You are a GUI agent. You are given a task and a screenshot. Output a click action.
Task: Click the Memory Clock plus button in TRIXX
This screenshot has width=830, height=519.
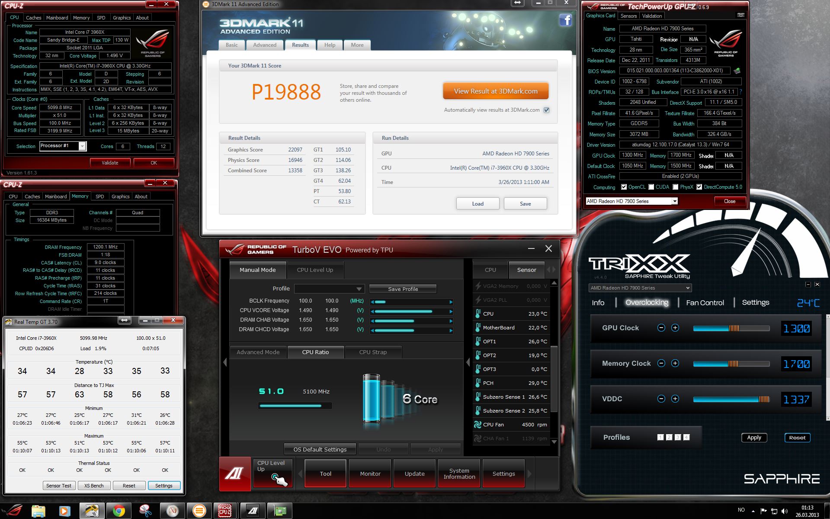[x=675, y=363]
